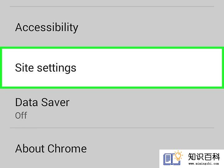Open the highlighted Site settings entry
This screenshot has height=168, width=224.
pyautogui.click(x=112, y=68)
